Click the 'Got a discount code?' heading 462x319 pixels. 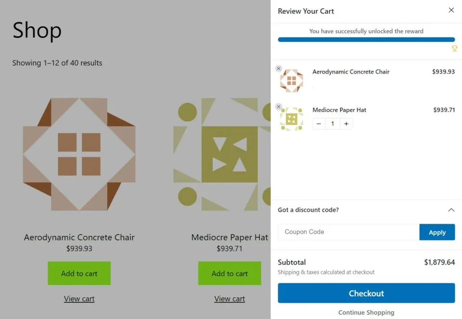point(308,210)
